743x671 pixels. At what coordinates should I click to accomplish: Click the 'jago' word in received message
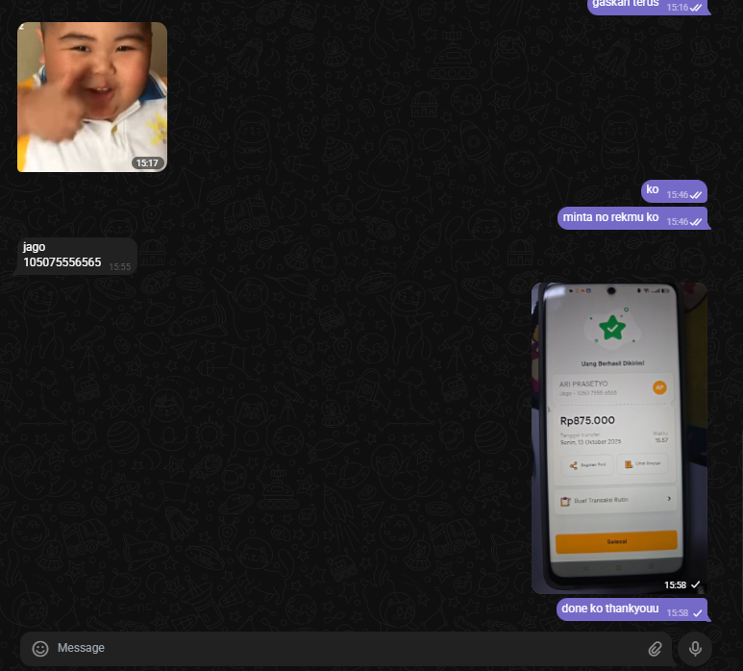point(35,247)
